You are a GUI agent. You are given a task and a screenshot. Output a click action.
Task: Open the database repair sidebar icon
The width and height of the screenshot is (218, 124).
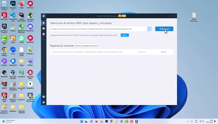coord(44,23)
